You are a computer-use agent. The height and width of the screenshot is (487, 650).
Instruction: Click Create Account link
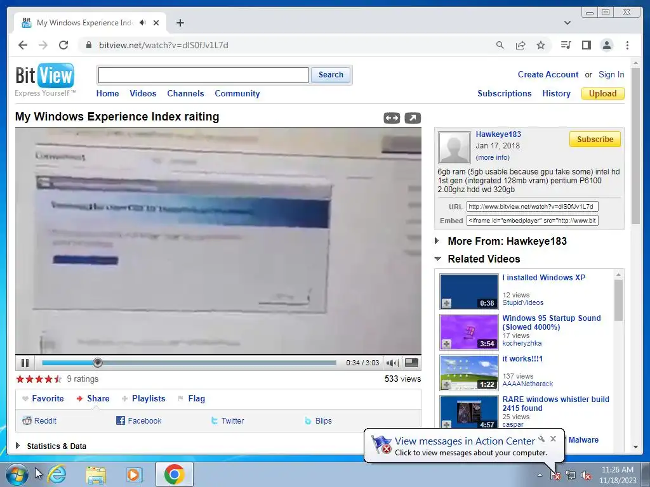(x=548, y=75)
